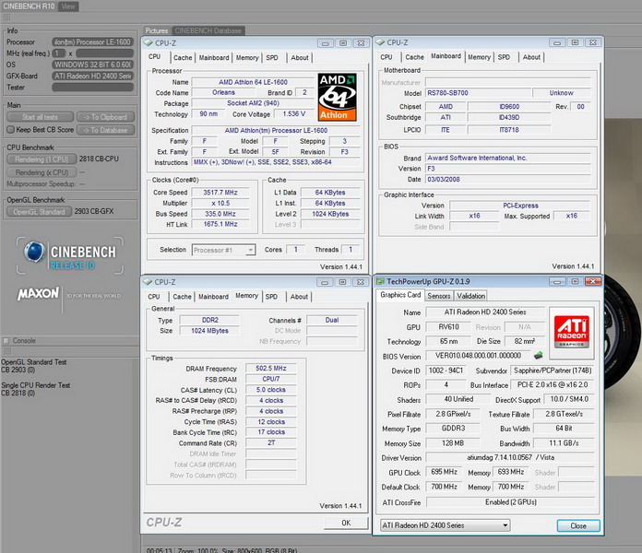Click the GFX-Board info field
Image resolution: width=642 pixels, height=553 pixels.
tap(92, 76)
